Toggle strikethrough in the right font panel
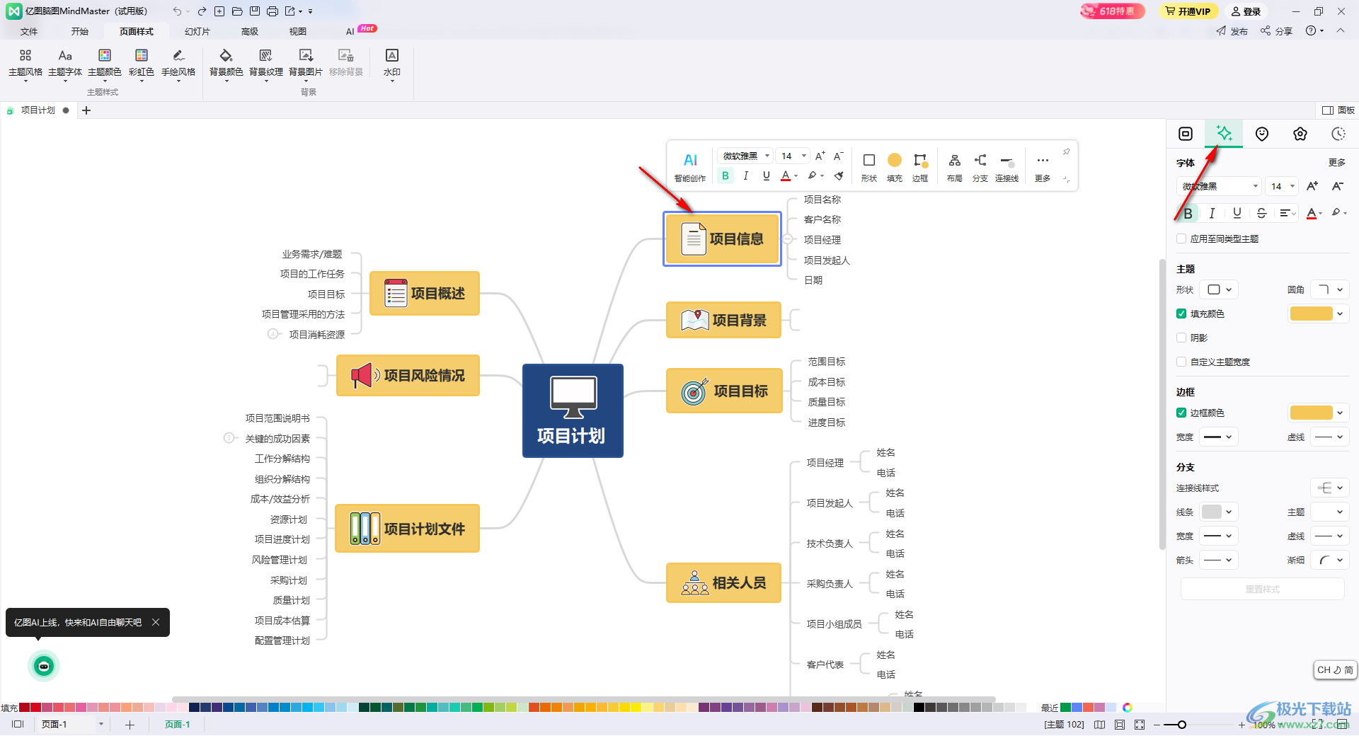 [x=1261, y=213]
